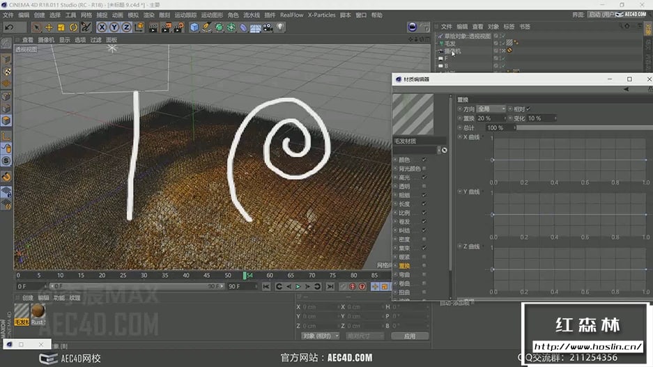This screenshot has height=367, width=653.
Task: Toggle the 相对 checkbox
Action: click(x=528, y=109)
